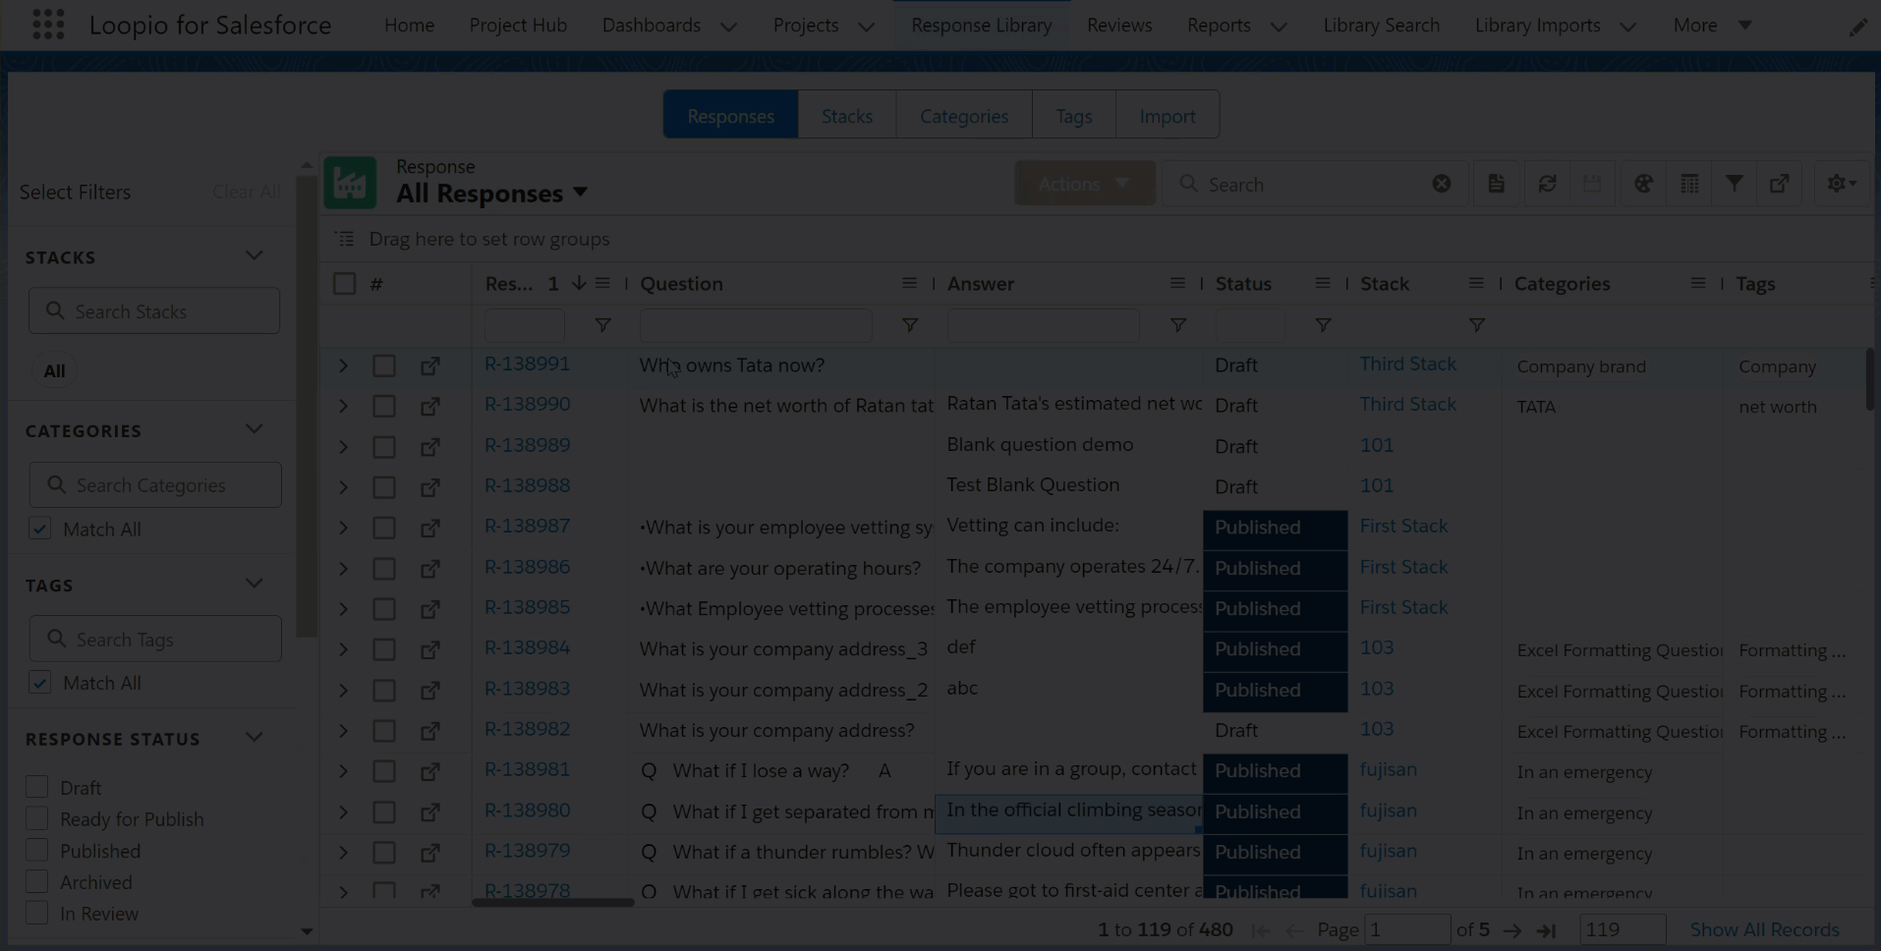Click pop-out icon for row R-138982
1881x951 pixels.
430,731
